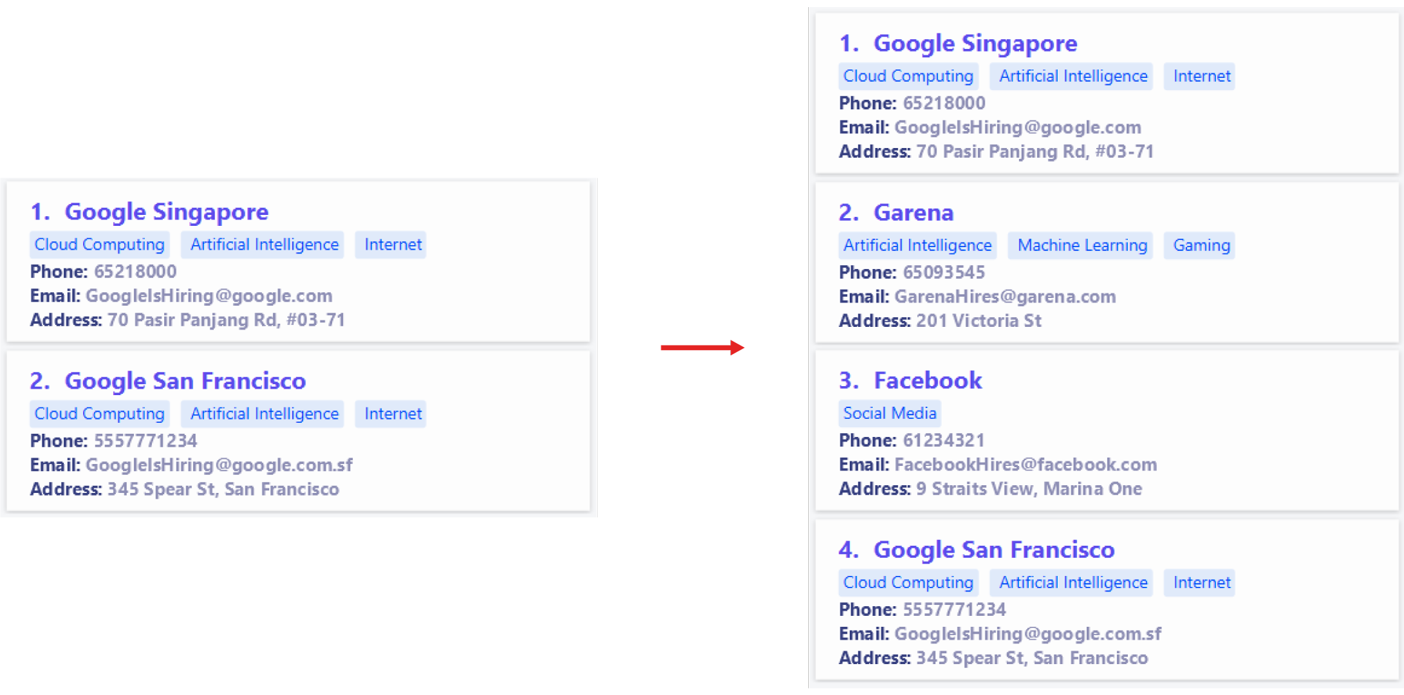The width and height of the screenshot is (1404, 695).
Task: Click phone 65218000 in right list
Action: click(944, 103)
